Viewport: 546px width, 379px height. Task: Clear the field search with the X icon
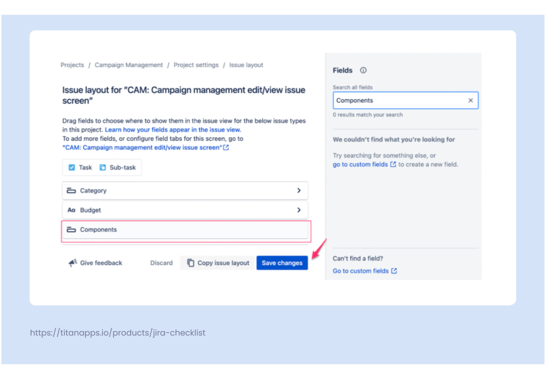(x=471, y=100)
